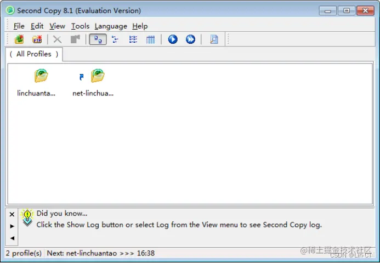Click the New Profile toolbar icon
This screenshot has width=380, height=263.
[19, 39]
